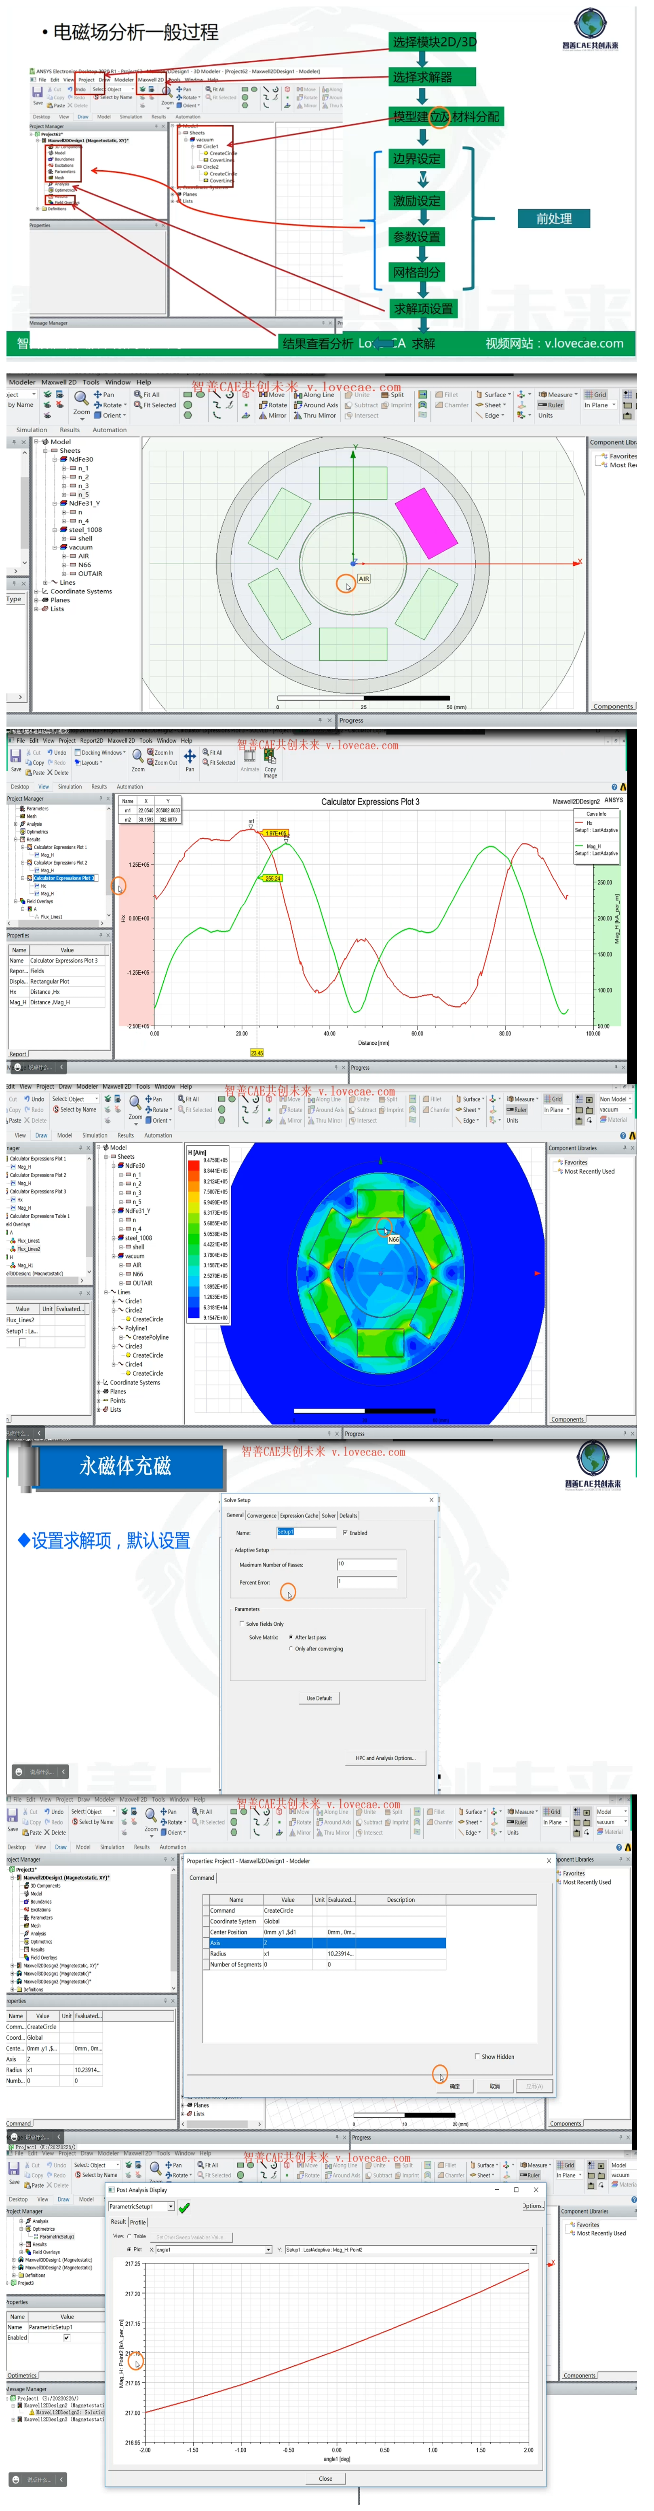
Task: Click the Maximum Number of Passes field
Action: click(367, 1565)
